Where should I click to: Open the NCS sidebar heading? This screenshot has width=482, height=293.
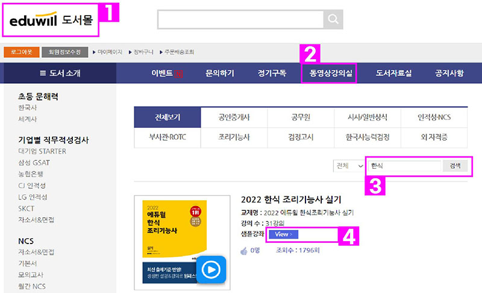(26, 241)
